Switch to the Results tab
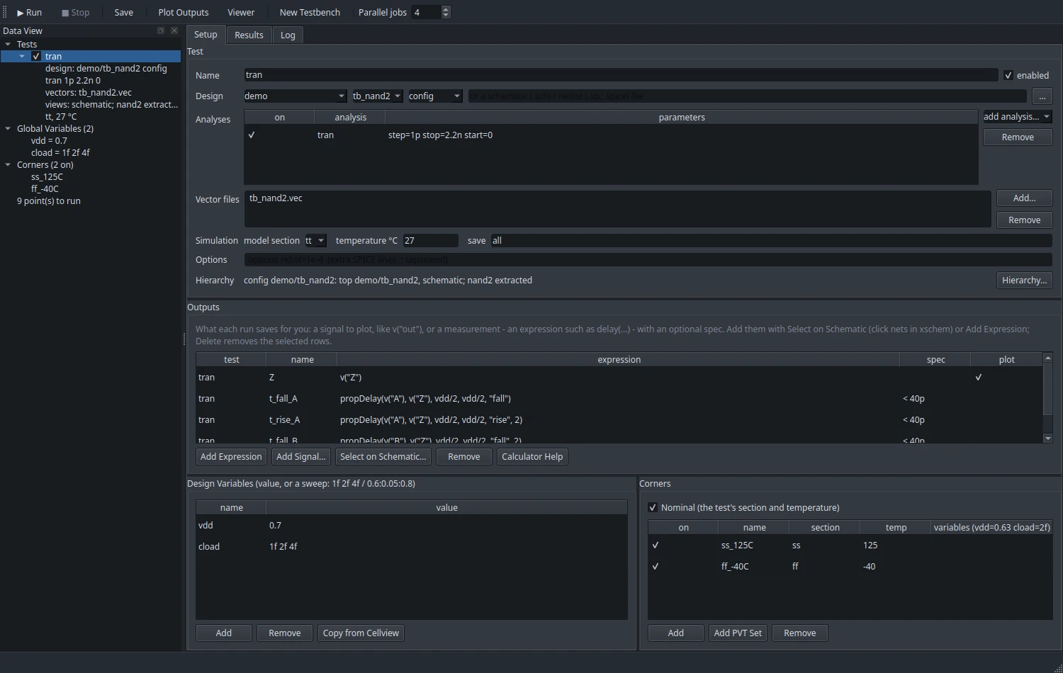This screenshot has height=673, width=1063. coord(249,35)
